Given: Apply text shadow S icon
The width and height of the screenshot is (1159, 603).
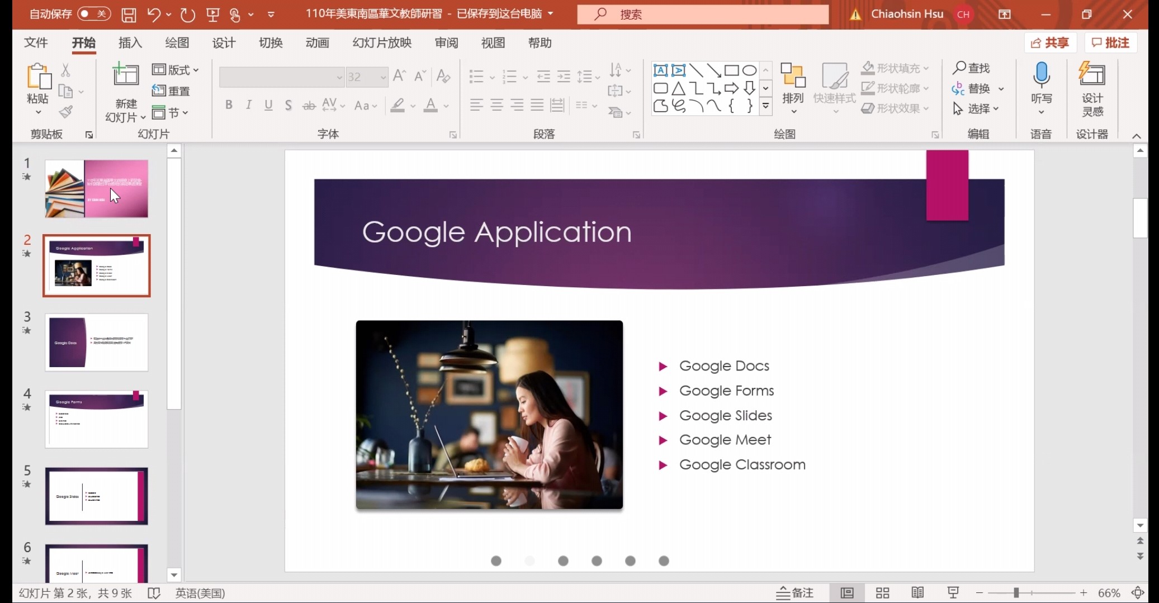Looking at the screenshot, I should 288,105.
